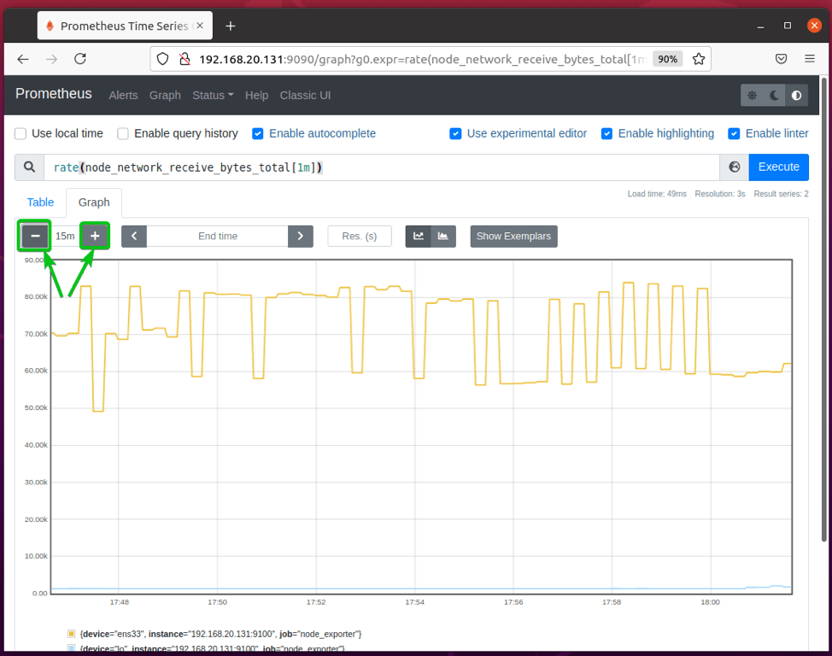The width and height of the screenshot is (832, 656).
Task: Go back in browser history
Action: point(23,59)
